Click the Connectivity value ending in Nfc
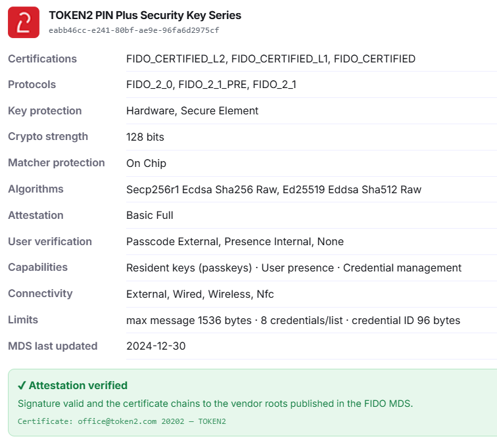The width and height of the screenshot is (497, 443). (x=200, y=294)
